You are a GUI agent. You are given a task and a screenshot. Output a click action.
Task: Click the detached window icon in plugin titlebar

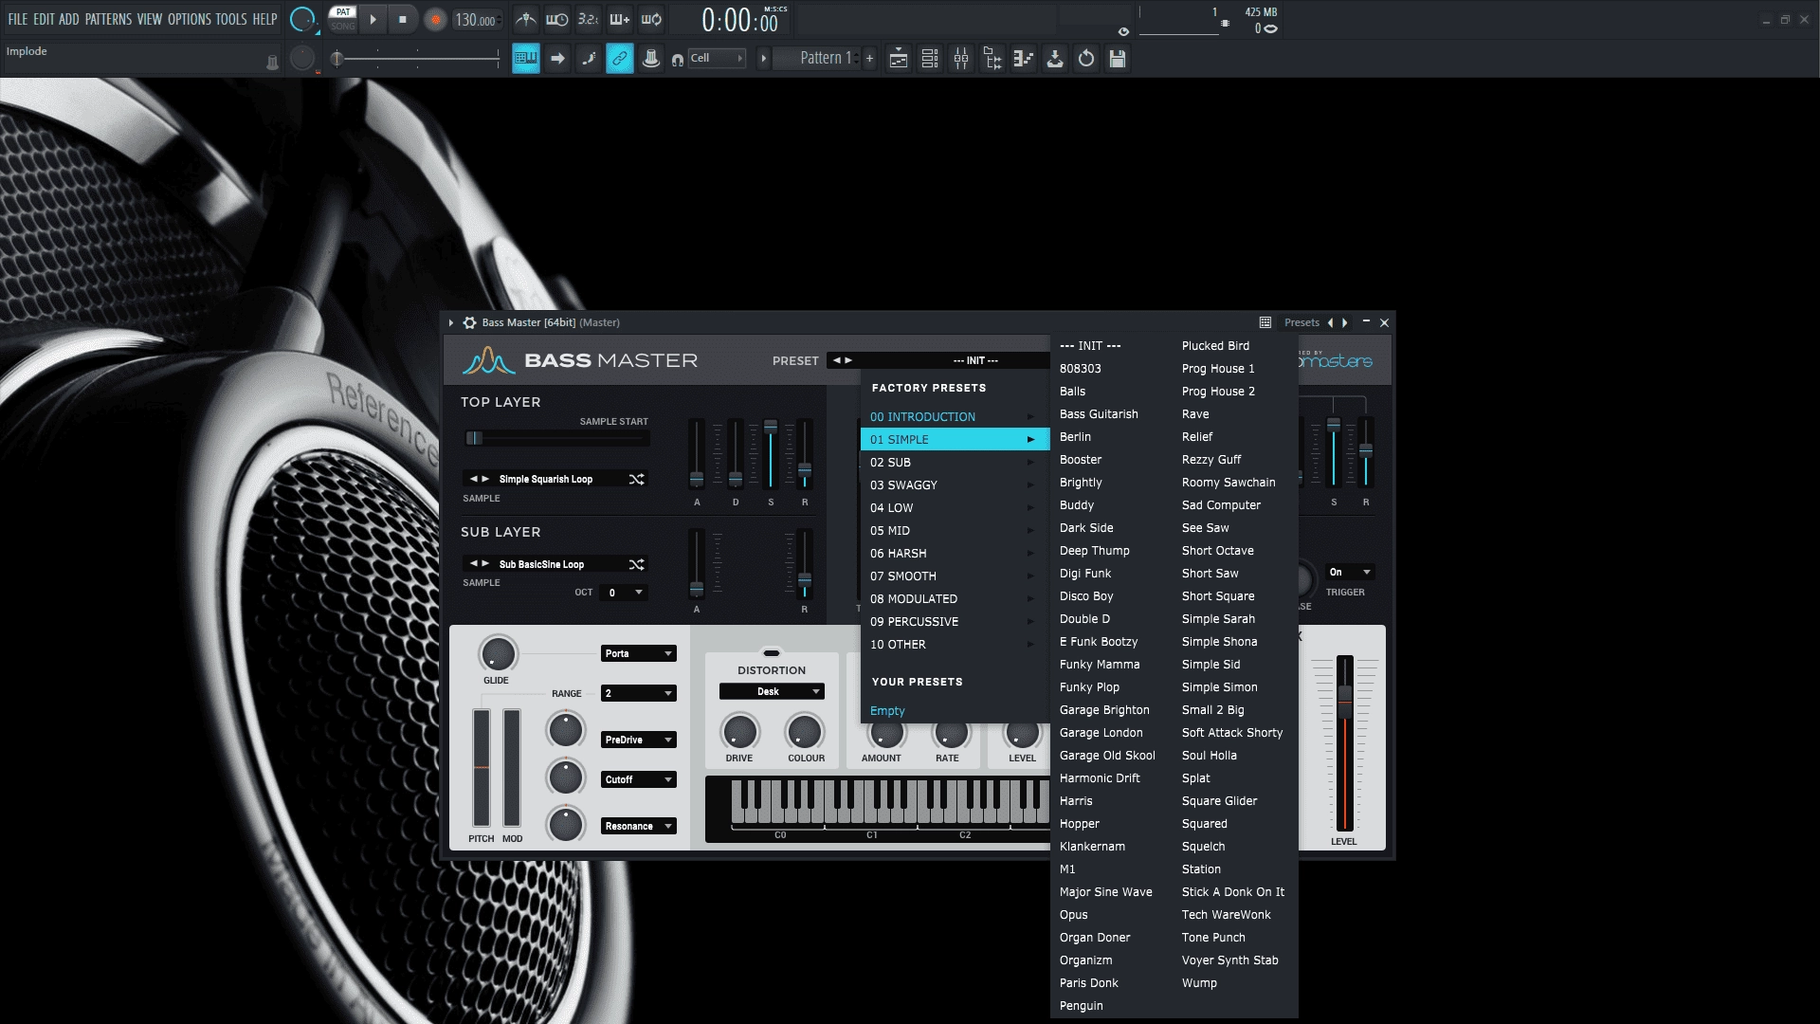point(1265,322)
